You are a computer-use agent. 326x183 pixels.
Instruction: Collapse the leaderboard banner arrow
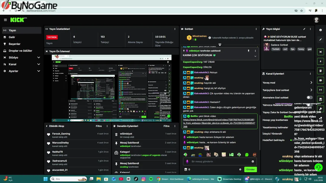(x=220, y=44)
